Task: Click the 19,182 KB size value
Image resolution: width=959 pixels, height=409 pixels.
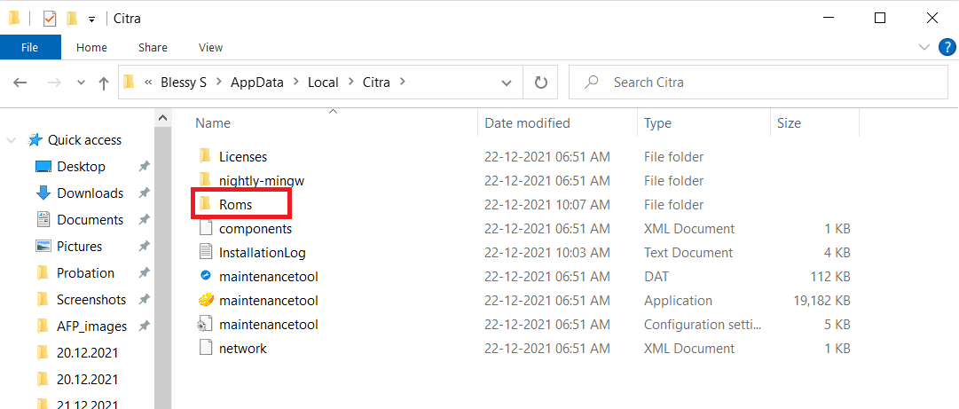Action: (x=821, y=301)
